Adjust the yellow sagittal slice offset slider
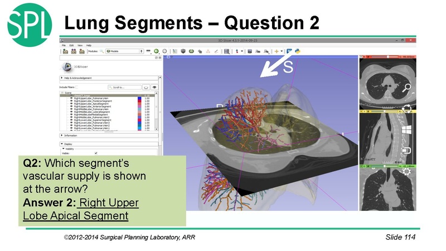 point(385,111)
